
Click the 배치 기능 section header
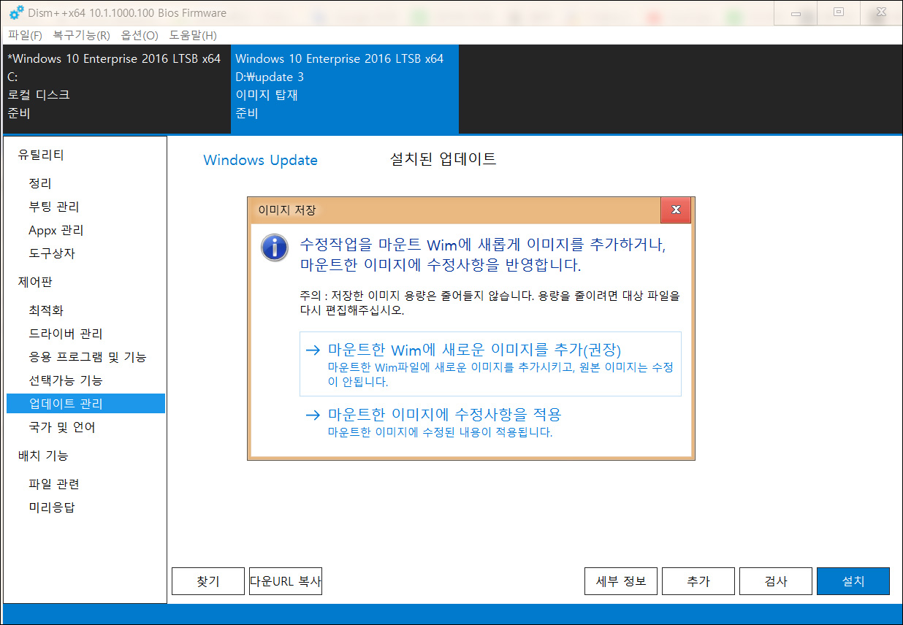coord(43,456)
